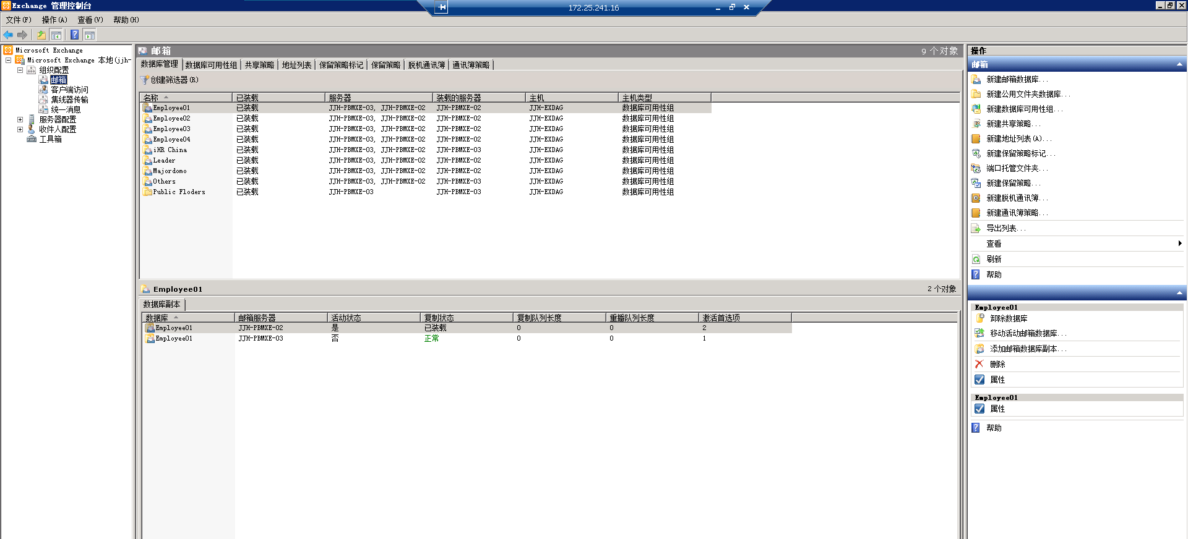Open the 文件(F) menu
This screenshot has width=1188, height=539.
(19, 20)
